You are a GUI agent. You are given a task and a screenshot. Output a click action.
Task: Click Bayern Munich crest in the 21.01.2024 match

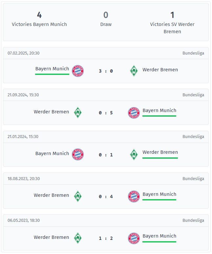pos(78,154)
